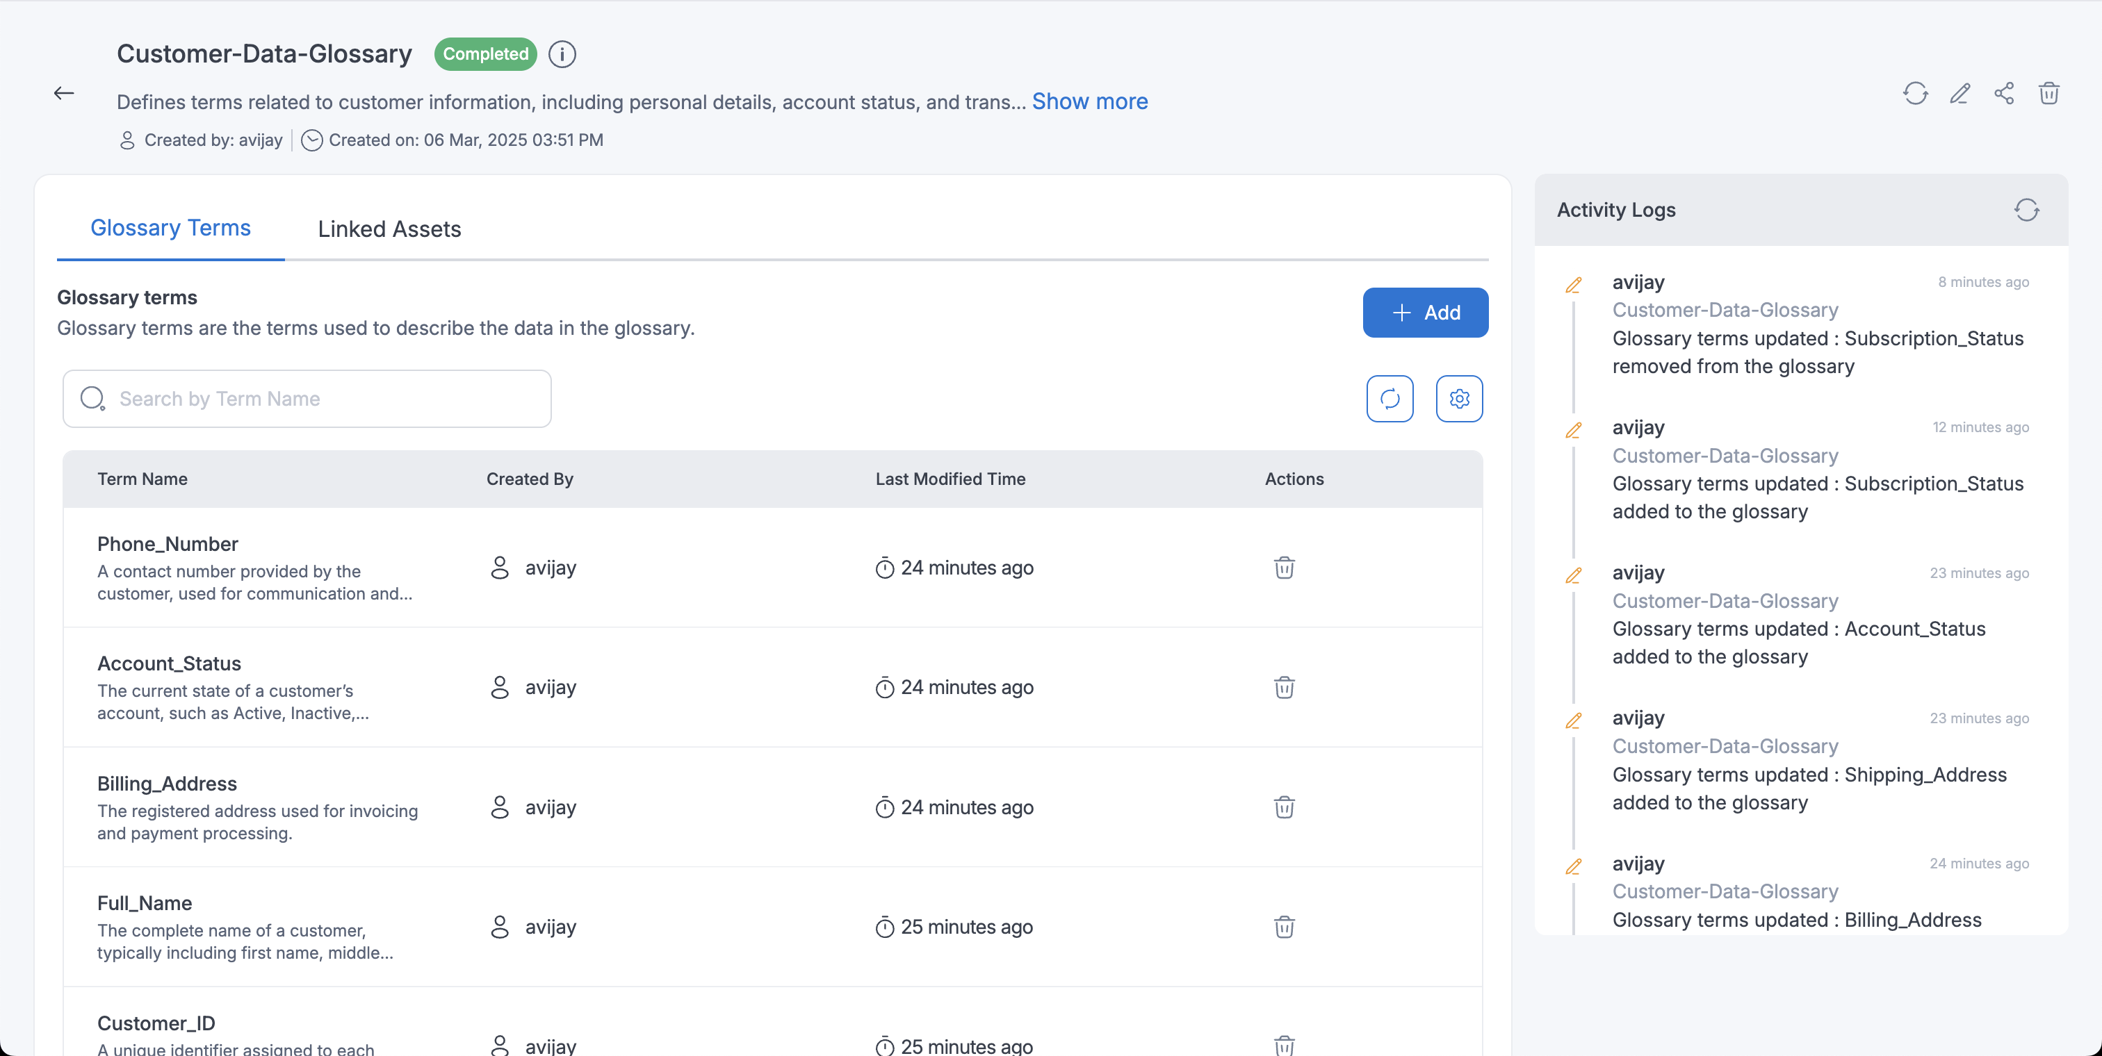Click '25 minutes ago' in Full_Name row
This screenshot has height=1056, width=2102.
coord(966,927)
